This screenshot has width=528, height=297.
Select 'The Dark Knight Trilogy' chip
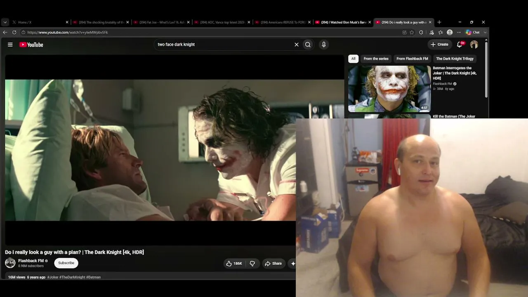[x=455, y=59]
